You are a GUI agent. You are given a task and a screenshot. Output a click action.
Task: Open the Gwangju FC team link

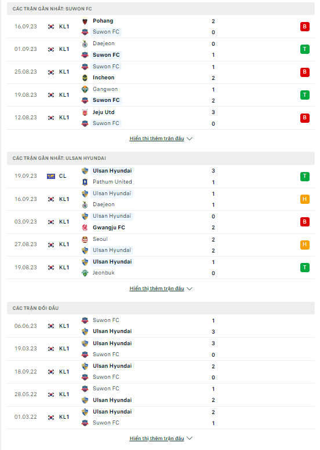pyautogui.click(x=109, y=228)
